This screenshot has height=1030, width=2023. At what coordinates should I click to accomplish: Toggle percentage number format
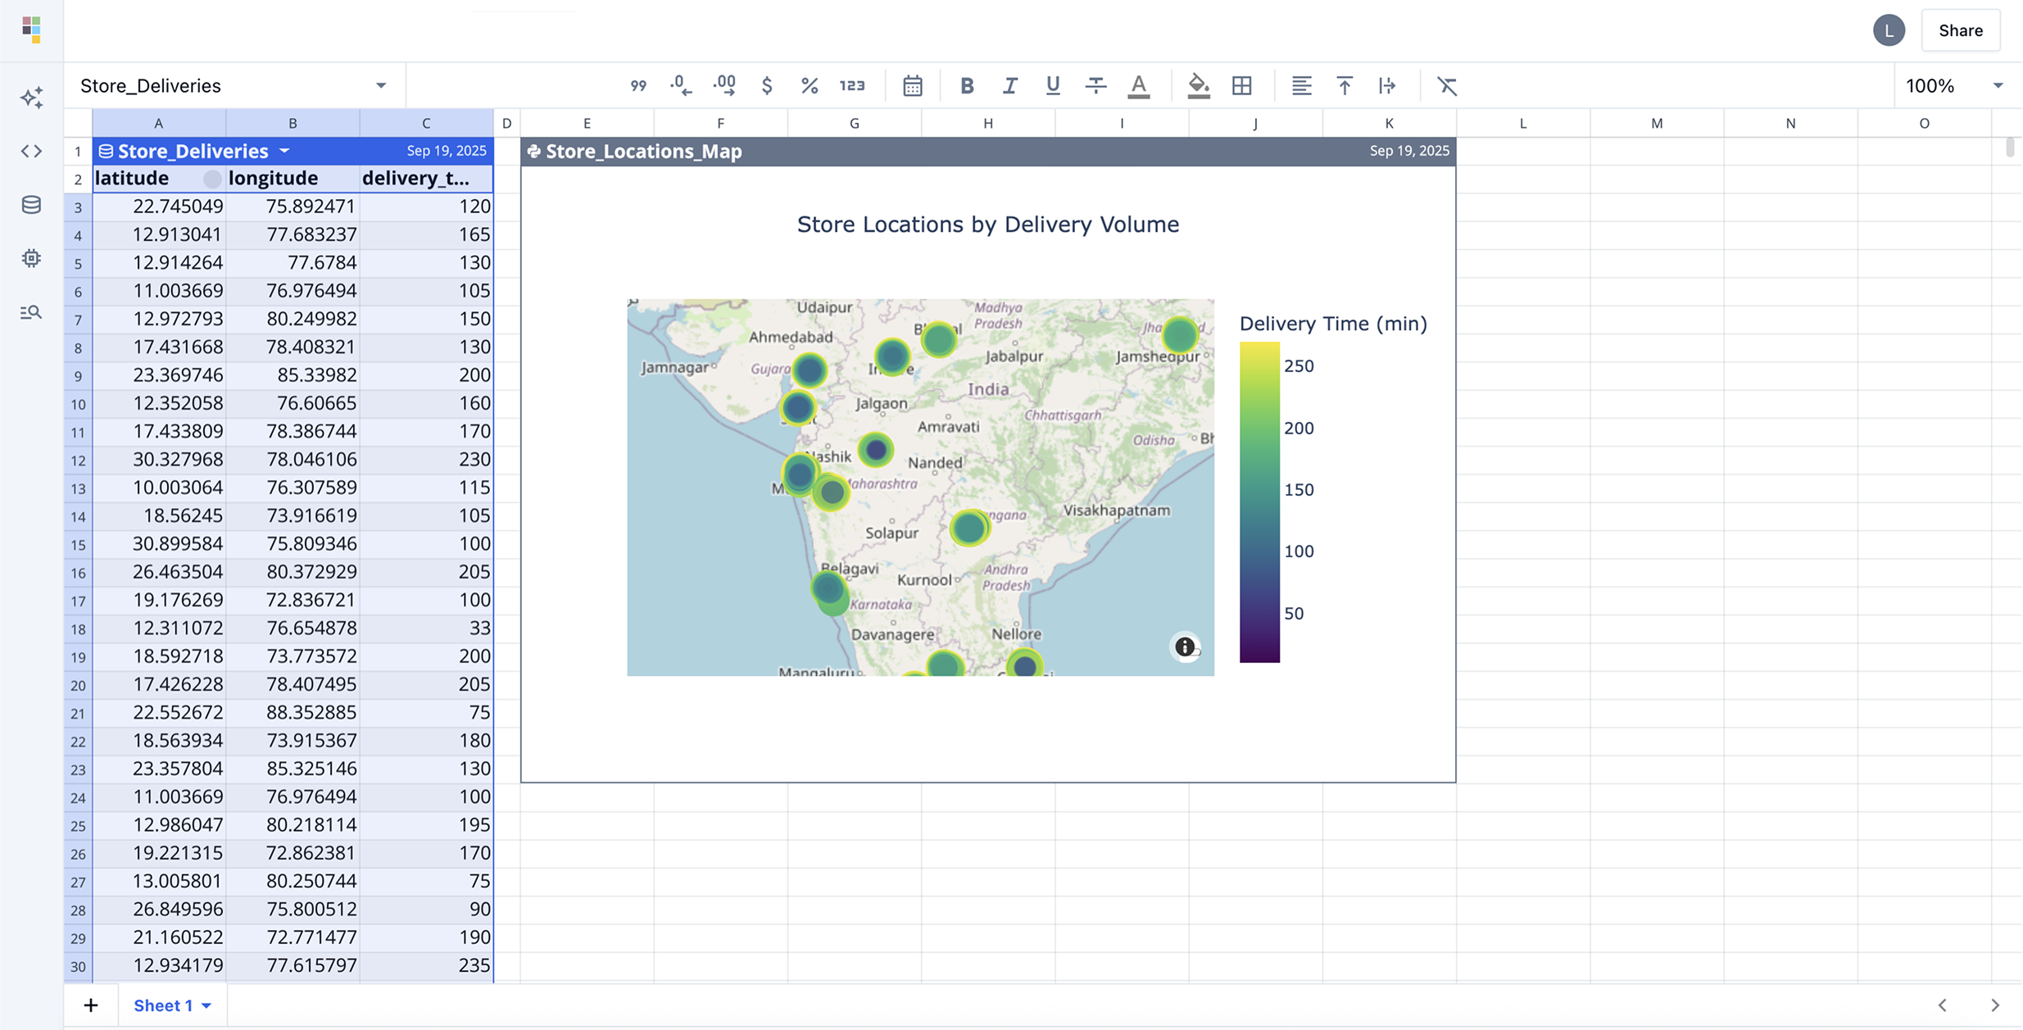pos(809,85)
